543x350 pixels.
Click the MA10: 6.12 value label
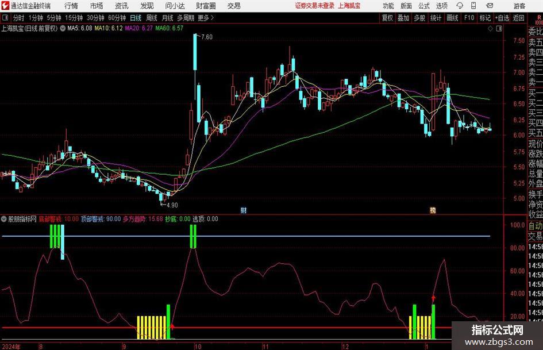109,28
